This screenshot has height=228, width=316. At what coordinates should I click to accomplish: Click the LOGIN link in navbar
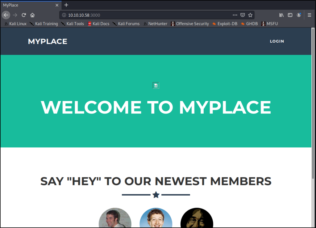coord(277,41)
